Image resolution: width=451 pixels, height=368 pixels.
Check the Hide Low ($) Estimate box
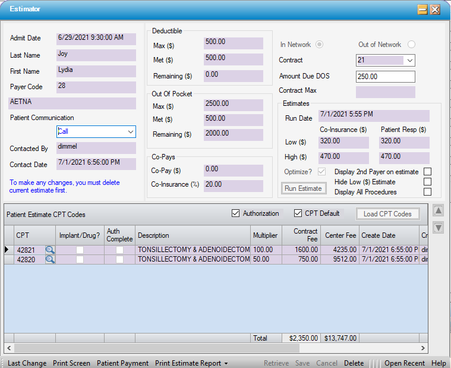[427, 182]
